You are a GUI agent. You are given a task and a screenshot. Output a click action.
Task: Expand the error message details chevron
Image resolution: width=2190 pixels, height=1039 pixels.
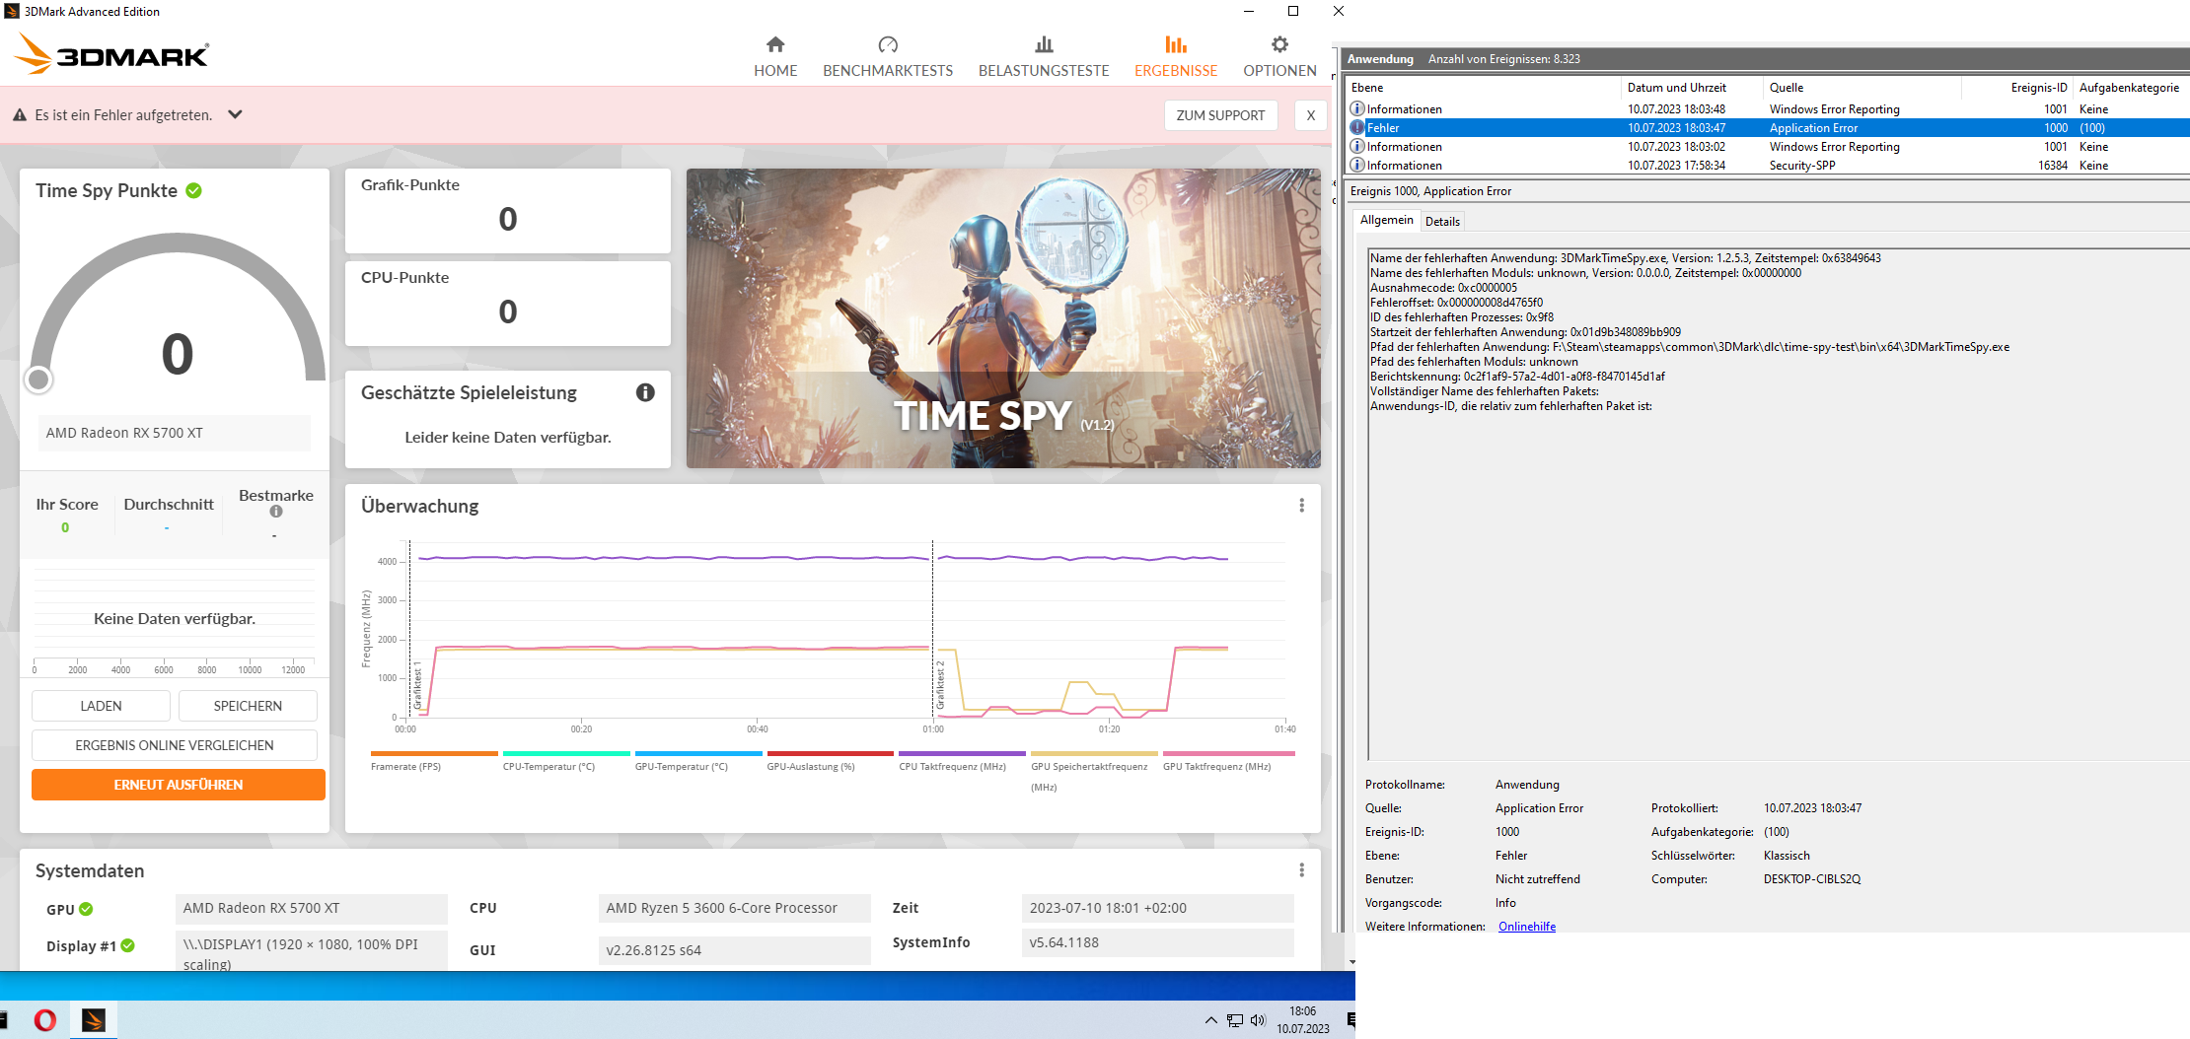tap(235, 114)
